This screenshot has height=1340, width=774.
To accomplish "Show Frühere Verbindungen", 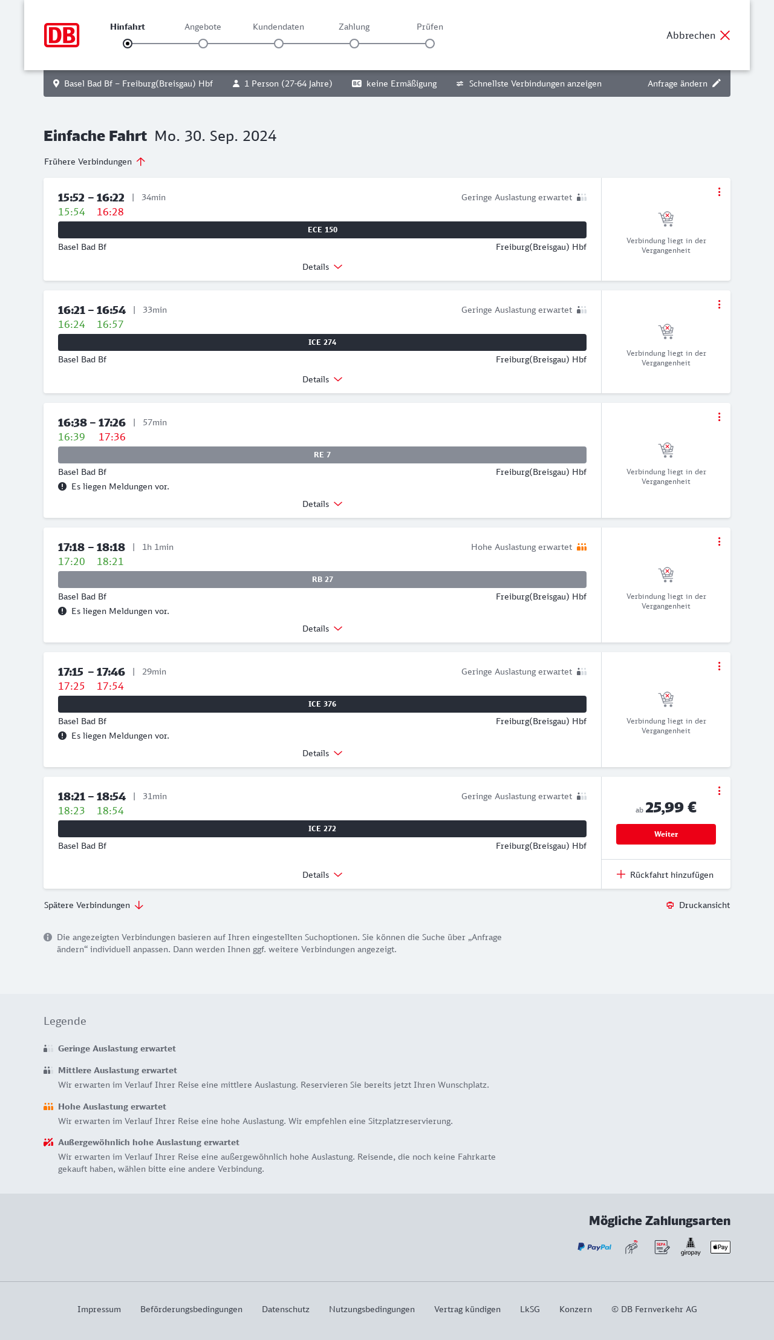I will (x=95, y=162).
